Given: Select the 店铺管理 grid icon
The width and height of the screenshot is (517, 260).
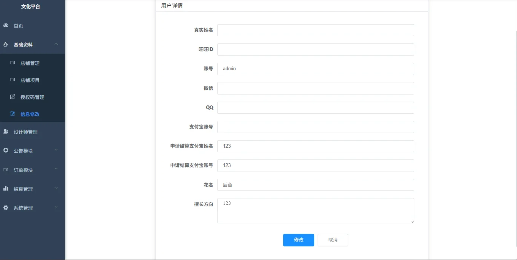Looking at the screenshot, I should (13, 63).
